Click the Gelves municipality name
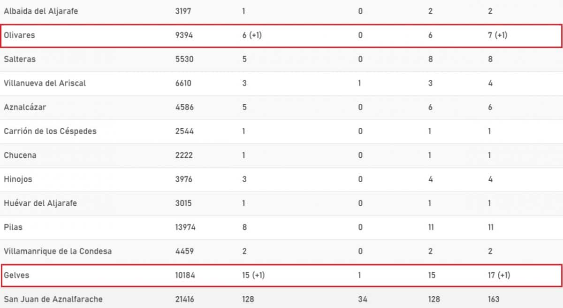This screenshot has height=308, width=563. [x=16, y=275]
